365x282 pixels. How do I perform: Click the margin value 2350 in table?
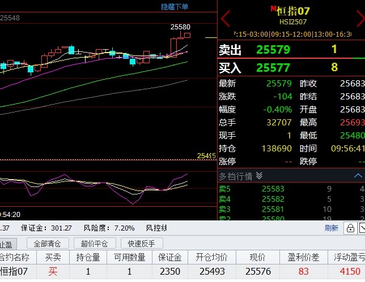point(170,271)
